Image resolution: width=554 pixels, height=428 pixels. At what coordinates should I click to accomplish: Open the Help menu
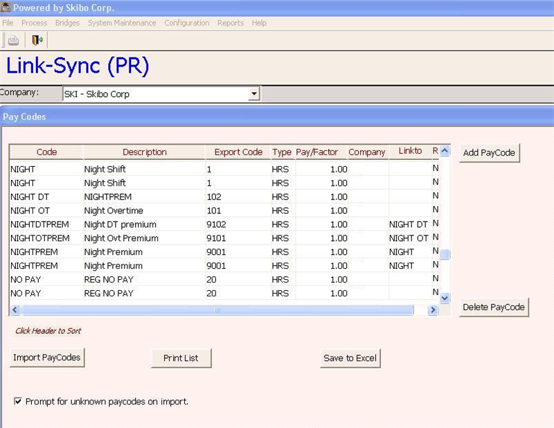pyautogui.click(x=259, y=23)
